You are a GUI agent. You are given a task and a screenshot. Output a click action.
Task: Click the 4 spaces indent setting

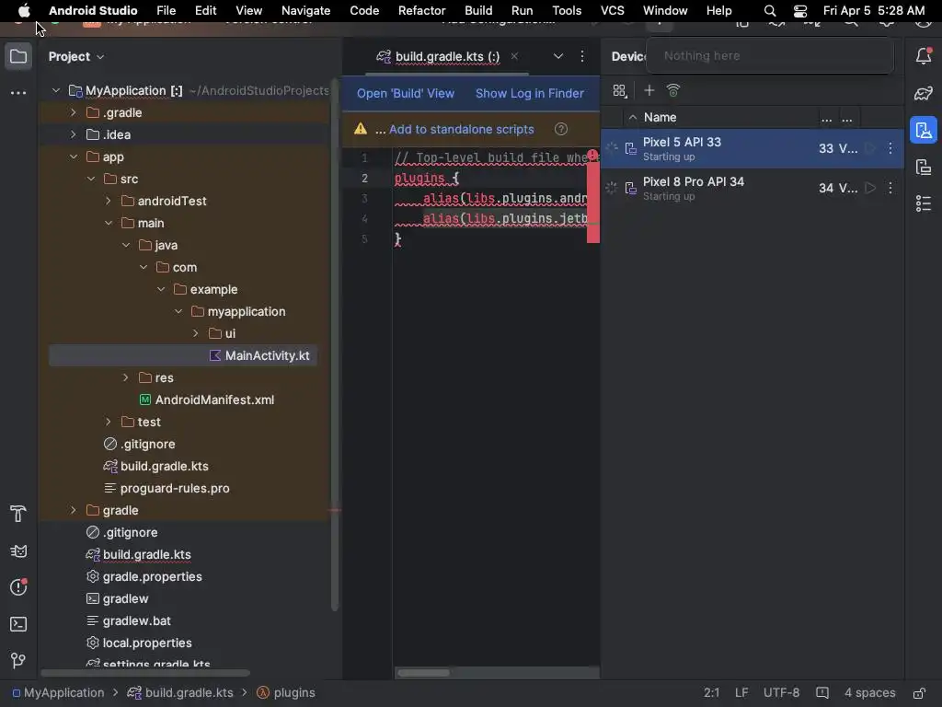(x=870, y=693)
